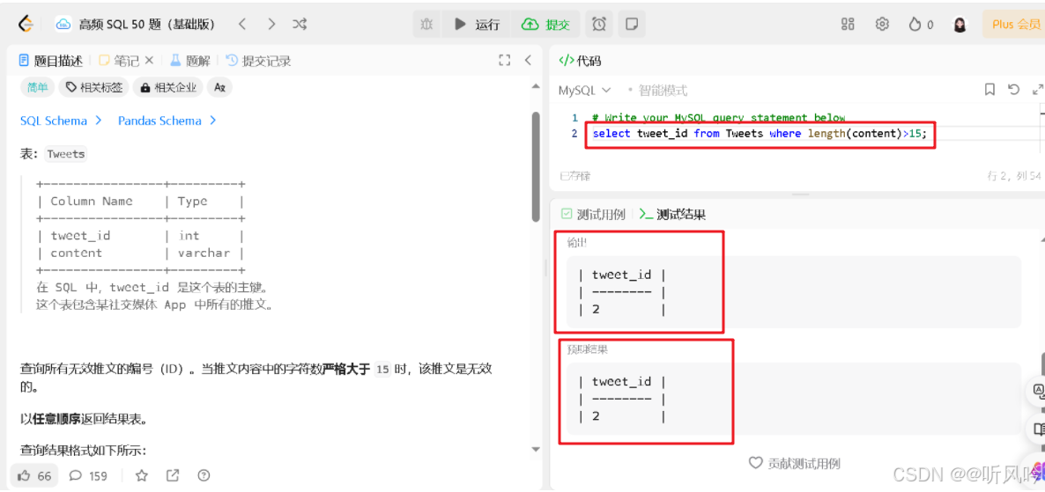Expand Pandas Schema link
The width and height of the screenshot is (1045, 492).
[x=167, y=121]
